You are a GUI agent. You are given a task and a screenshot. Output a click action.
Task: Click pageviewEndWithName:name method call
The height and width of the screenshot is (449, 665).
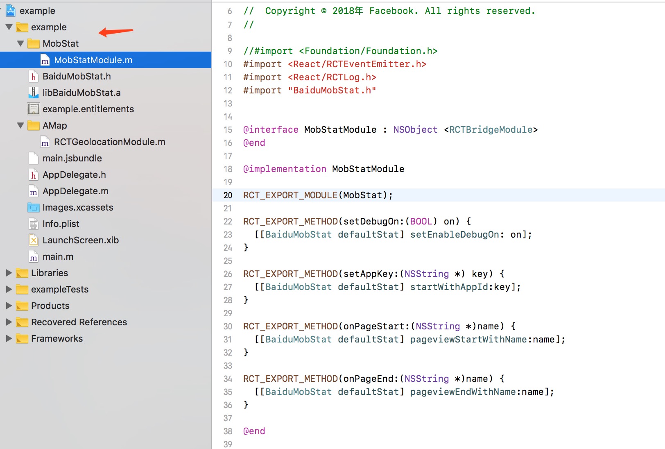477,392
